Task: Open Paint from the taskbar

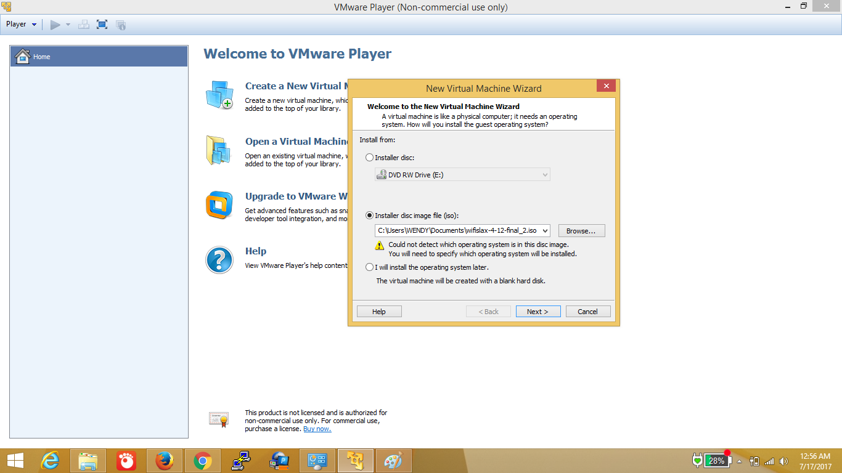Action: [x=394, y=461]
